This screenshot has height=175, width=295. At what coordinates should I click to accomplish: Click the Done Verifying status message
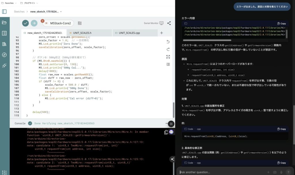click(64, 123)
